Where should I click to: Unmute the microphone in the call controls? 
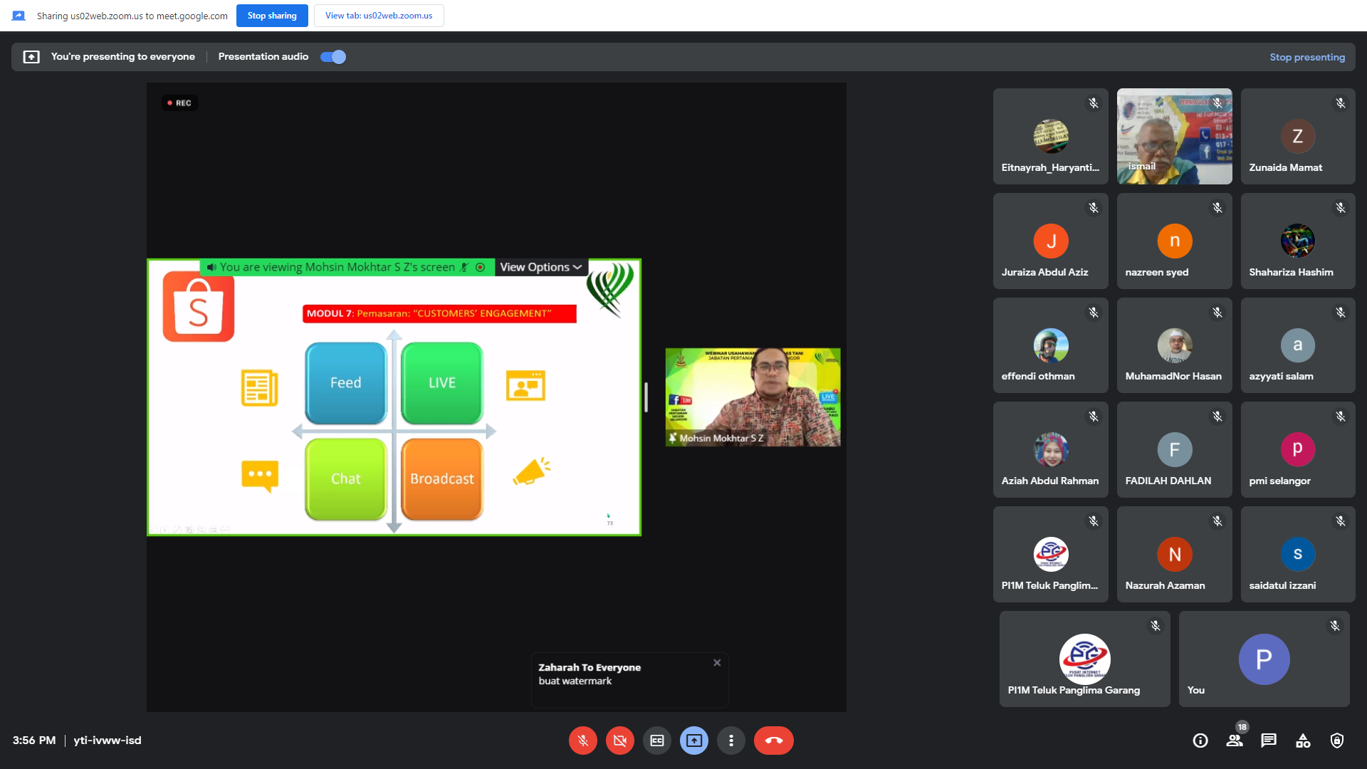582,741
